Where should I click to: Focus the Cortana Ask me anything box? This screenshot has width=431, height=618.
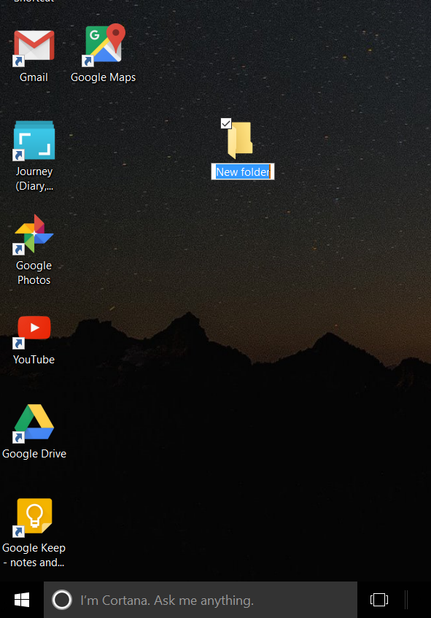coord(201,600)
